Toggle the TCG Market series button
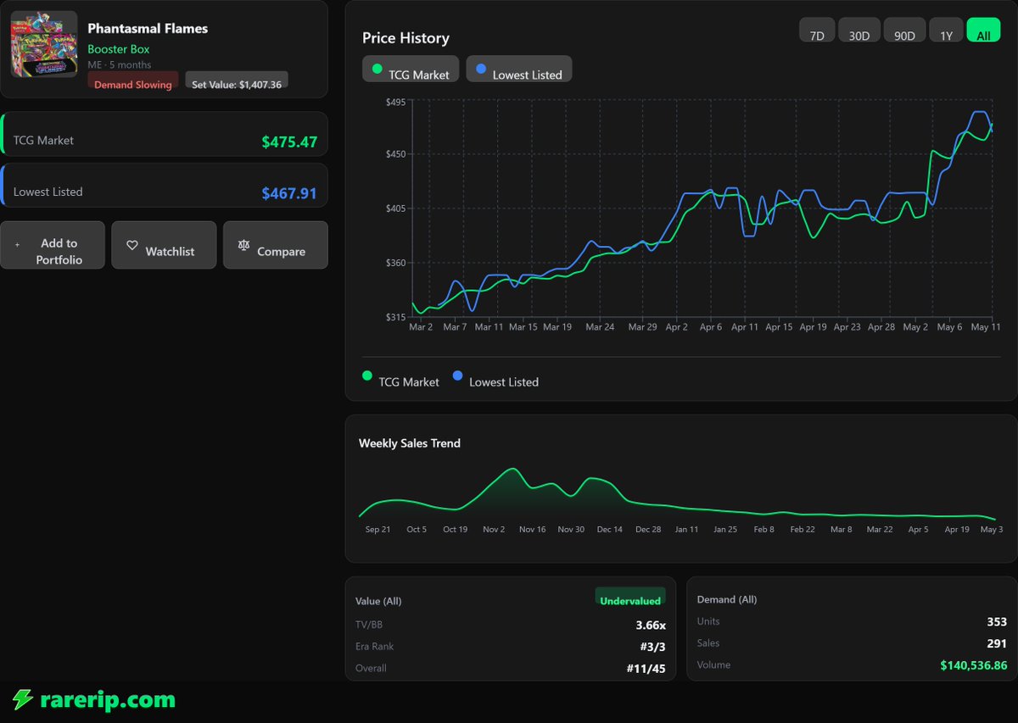 pos(411,69)
